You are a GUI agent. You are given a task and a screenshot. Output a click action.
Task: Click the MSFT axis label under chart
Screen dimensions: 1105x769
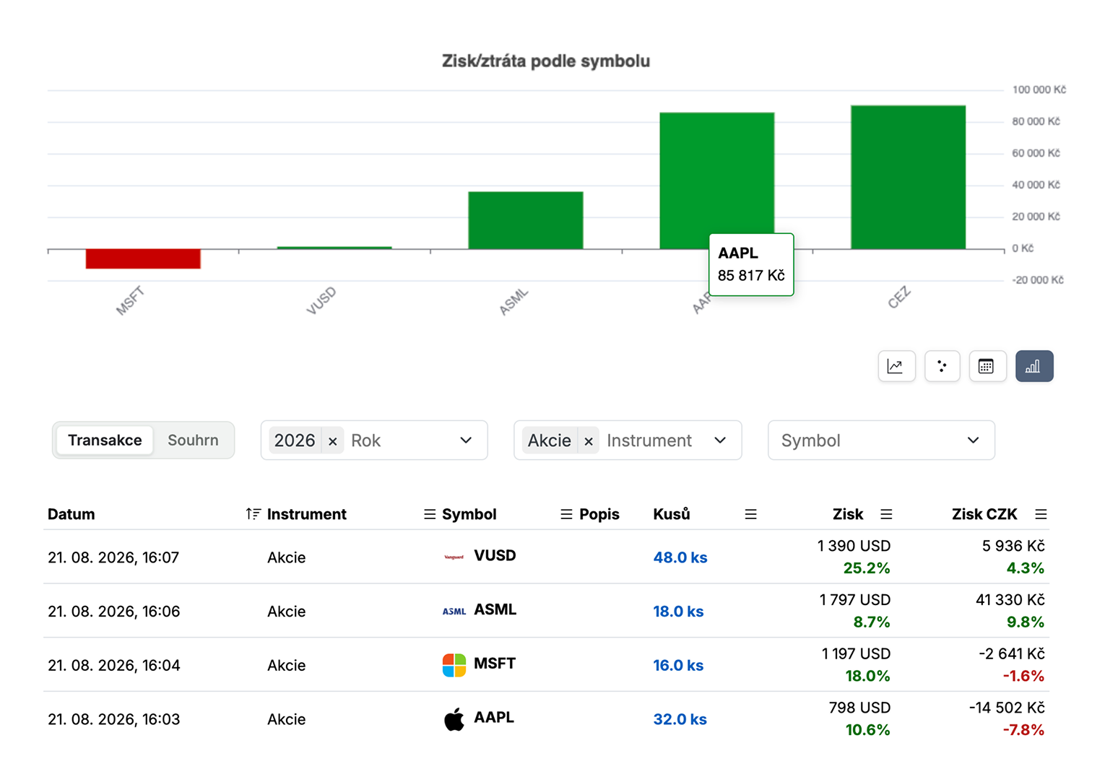click(131, 300)
